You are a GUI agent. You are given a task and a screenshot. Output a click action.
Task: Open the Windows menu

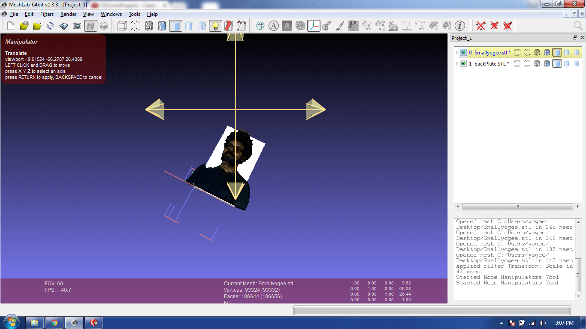coord(111,14)
